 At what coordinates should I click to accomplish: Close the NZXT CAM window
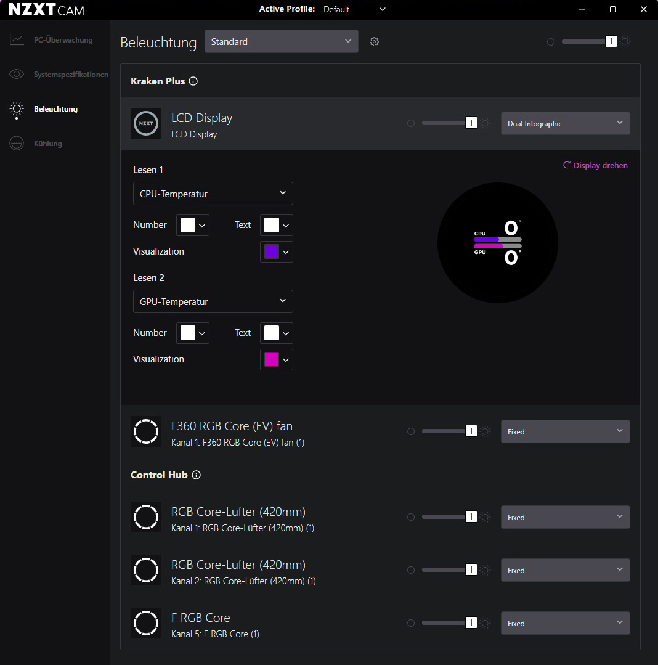point(644,9)
